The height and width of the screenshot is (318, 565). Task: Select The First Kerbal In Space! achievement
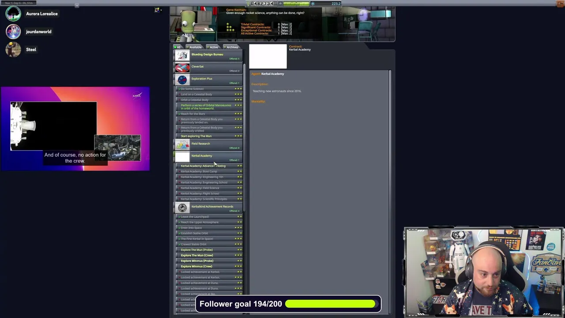[x=210, y=239]
